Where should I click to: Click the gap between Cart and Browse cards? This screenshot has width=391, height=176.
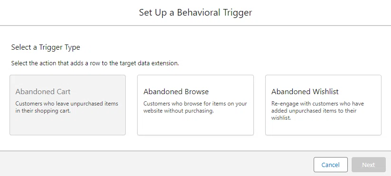tap(131, 105)
